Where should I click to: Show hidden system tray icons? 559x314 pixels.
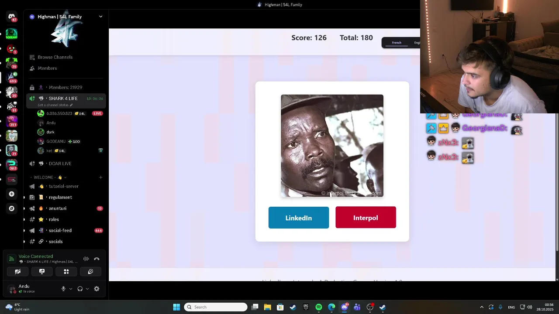click(x=482, y=307)
